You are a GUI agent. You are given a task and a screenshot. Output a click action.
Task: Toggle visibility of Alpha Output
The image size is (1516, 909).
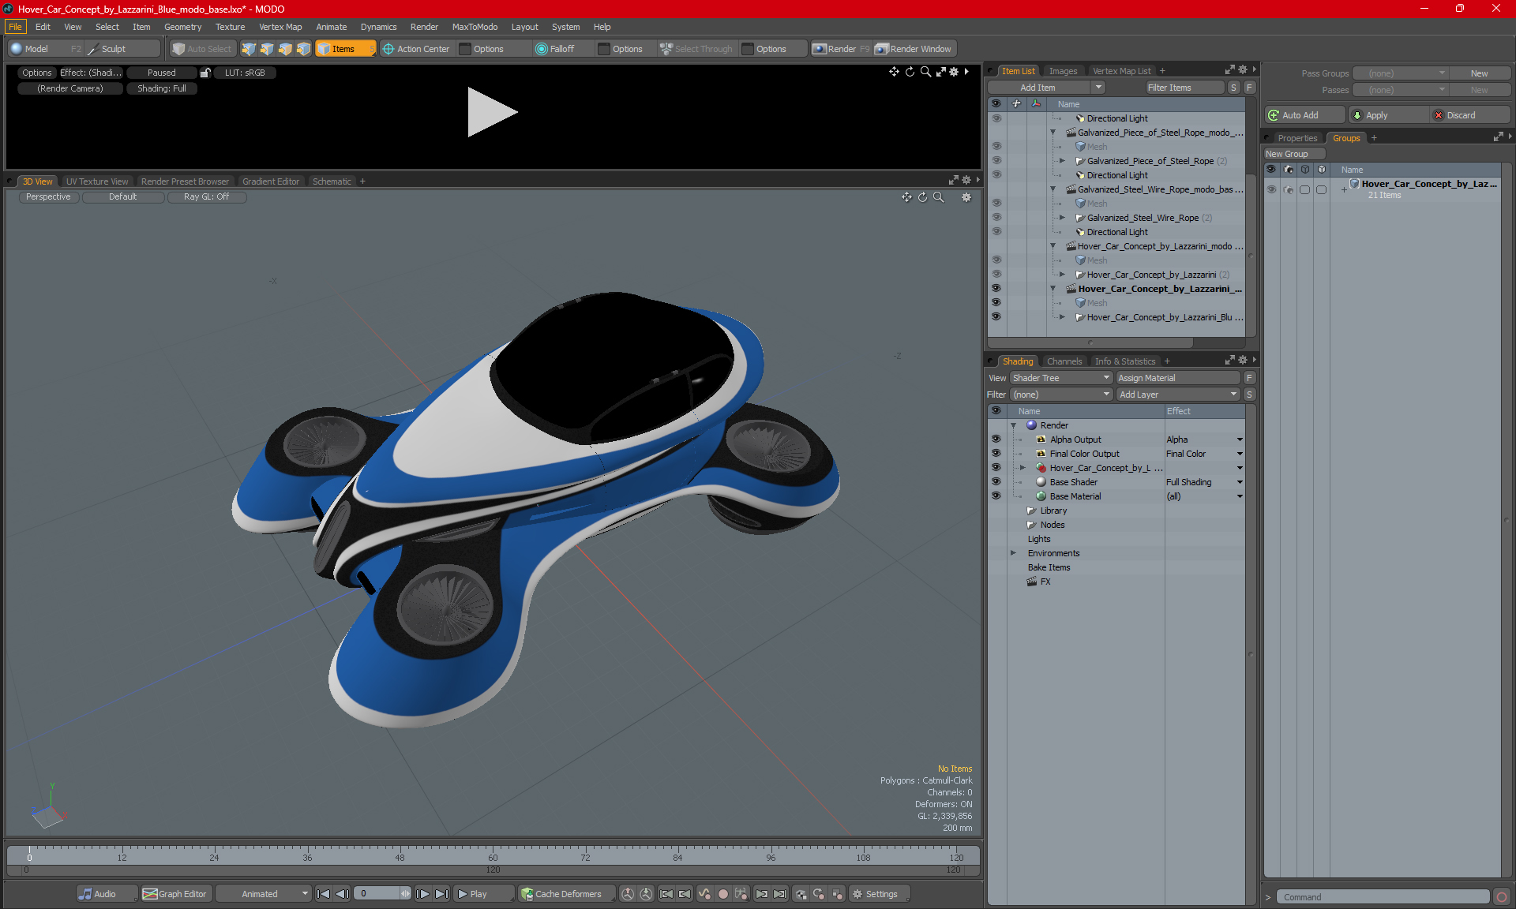(996, 440)
